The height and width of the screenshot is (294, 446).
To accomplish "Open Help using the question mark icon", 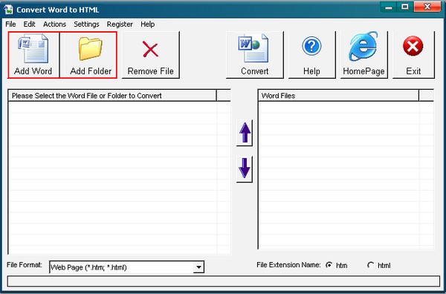I will 311,46.
